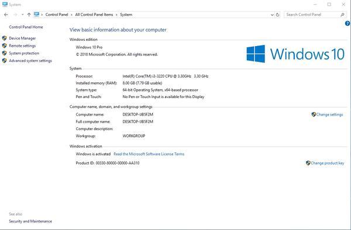
Task: Click the shield icon next to Change settings
Action: (314, 114)
